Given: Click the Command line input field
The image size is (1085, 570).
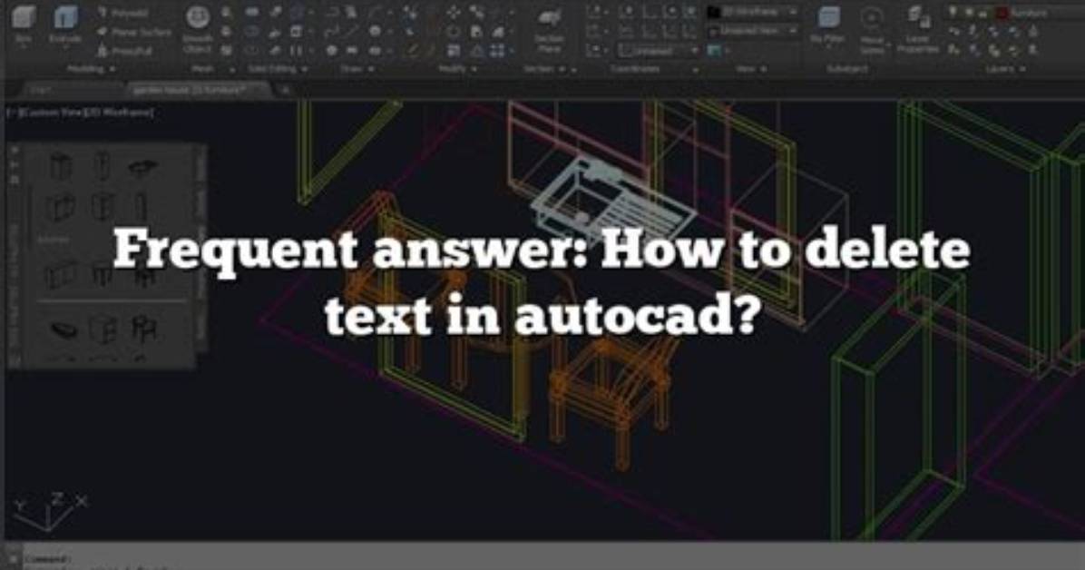Looking at the screenshot, I should (553, 558).
